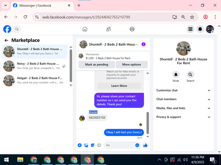Image resolution: width=221 pixels, height=165 pixels.
Task: Mute the conversation with the bell icon
Action: click(176, 75)
